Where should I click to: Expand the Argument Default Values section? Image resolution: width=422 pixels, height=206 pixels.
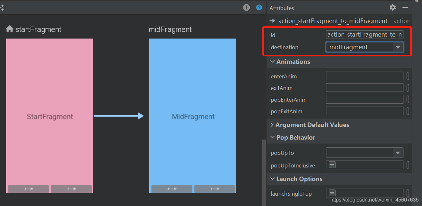(272, 125)
